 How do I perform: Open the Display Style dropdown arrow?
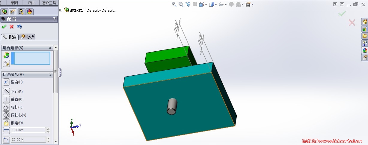click(216, 5)
